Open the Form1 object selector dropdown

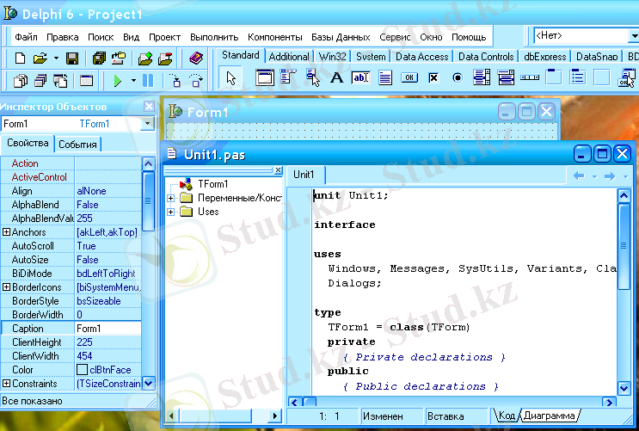pos(147,124)
